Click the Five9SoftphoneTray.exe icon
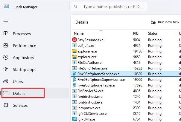This screenshot has height=122, width=181. [x=74, y=85]
